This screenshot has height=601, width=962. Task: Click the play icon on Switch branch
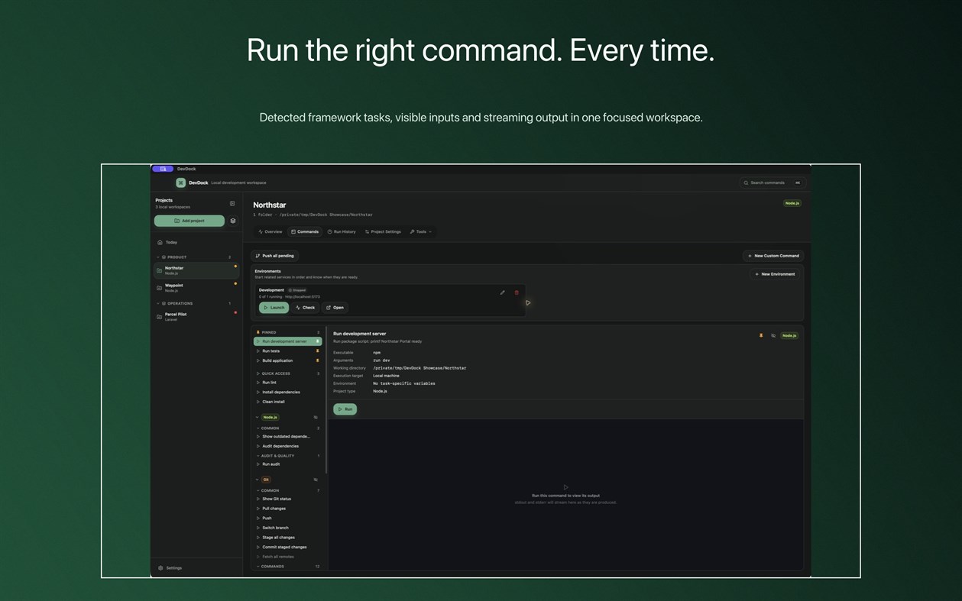[258, 528]
